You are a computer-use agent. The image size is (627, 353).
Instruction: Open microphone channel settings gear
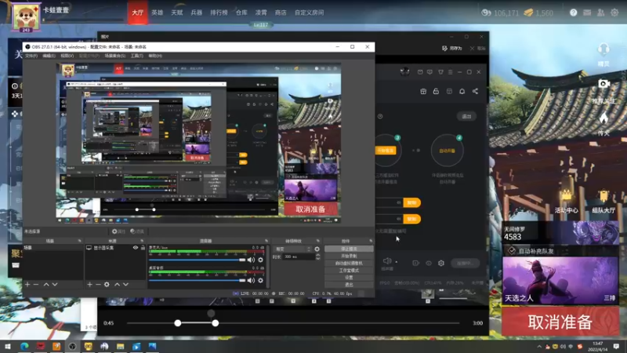(260, 260)
